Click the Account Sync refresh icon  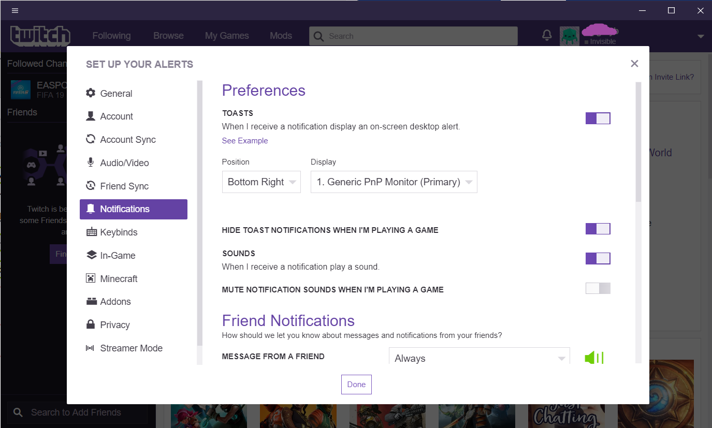pyautogui.click(x=91, y=139)
